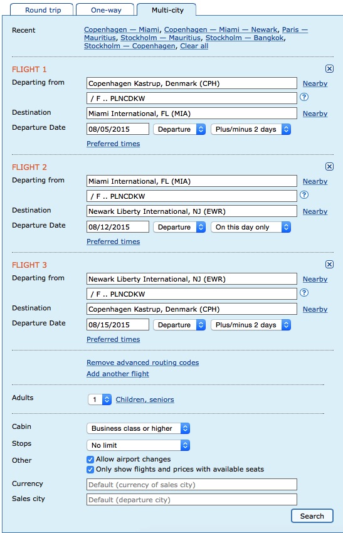This screenshot has width=343, height=533.
Task: Clear all recent searches link
Action: (x=194, y=46)
